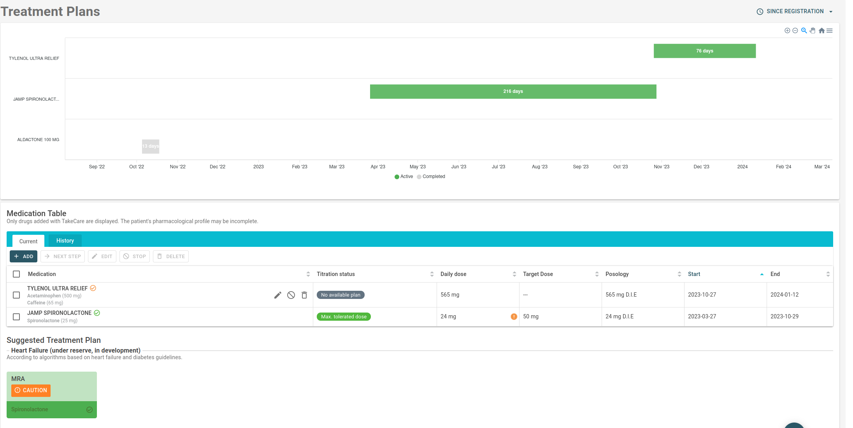853x428 pixels.
Task: Click the chart zoom in icon
Action: click(x=787, y=31)
